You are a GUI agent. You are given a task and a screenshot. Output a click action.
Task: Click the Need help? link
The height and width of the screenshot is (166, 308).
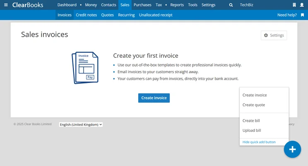(287, 15)
